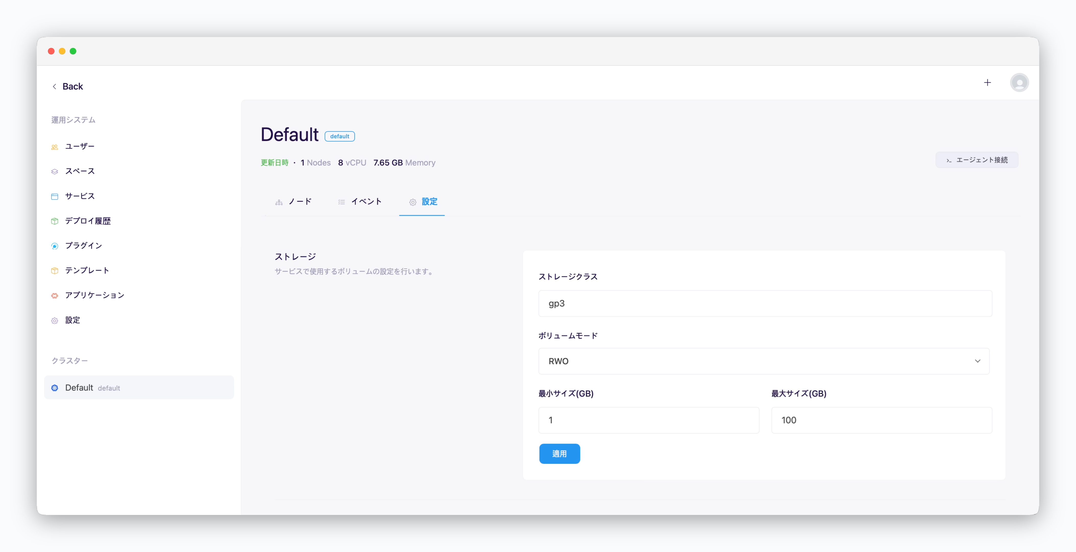The image size is (1076, 552).
Task: Click the macOS yellow minimize window button
Action: click(x=62, y=51)
